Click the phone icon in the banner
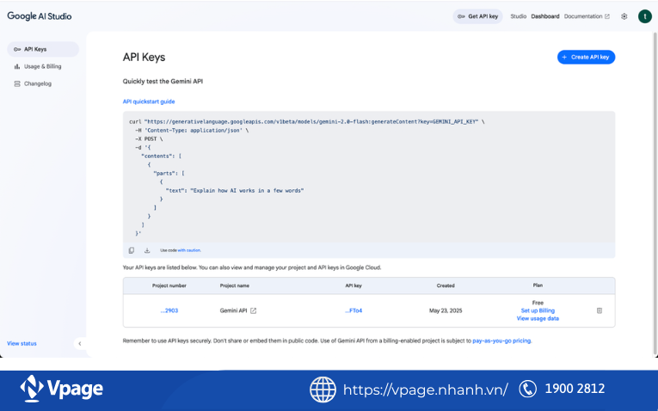The width and height of the screenshot is (658, 411). pyautogui.click(x=527, y=389)
